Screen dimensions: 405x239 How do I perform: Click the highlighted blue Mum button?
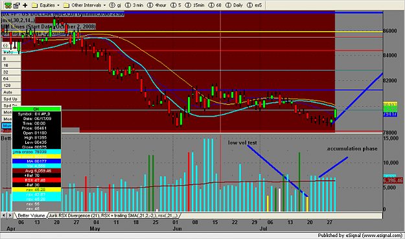click(x=6, y=126)
